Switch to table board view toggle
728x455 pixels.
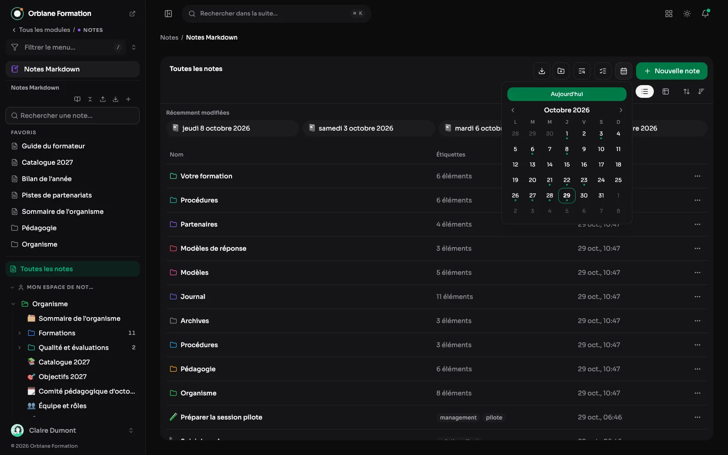pyautogui.click(x=666, y=91)
